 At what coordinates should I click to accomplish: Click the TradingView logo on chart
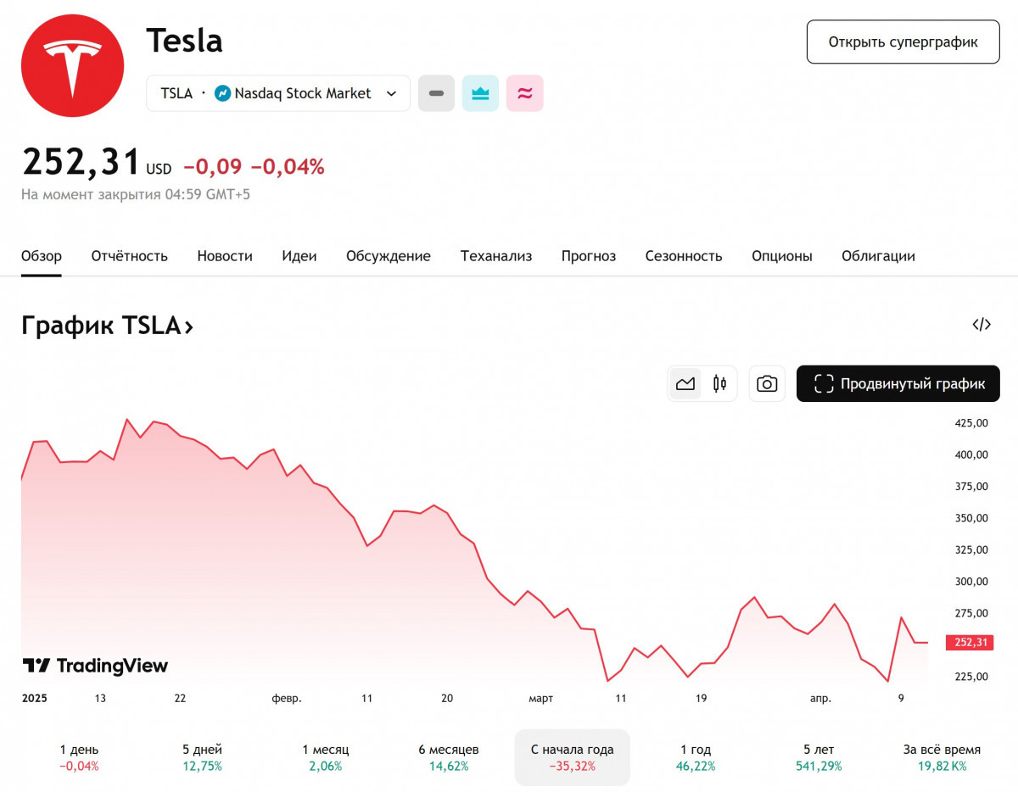click(x=95, y=666)
